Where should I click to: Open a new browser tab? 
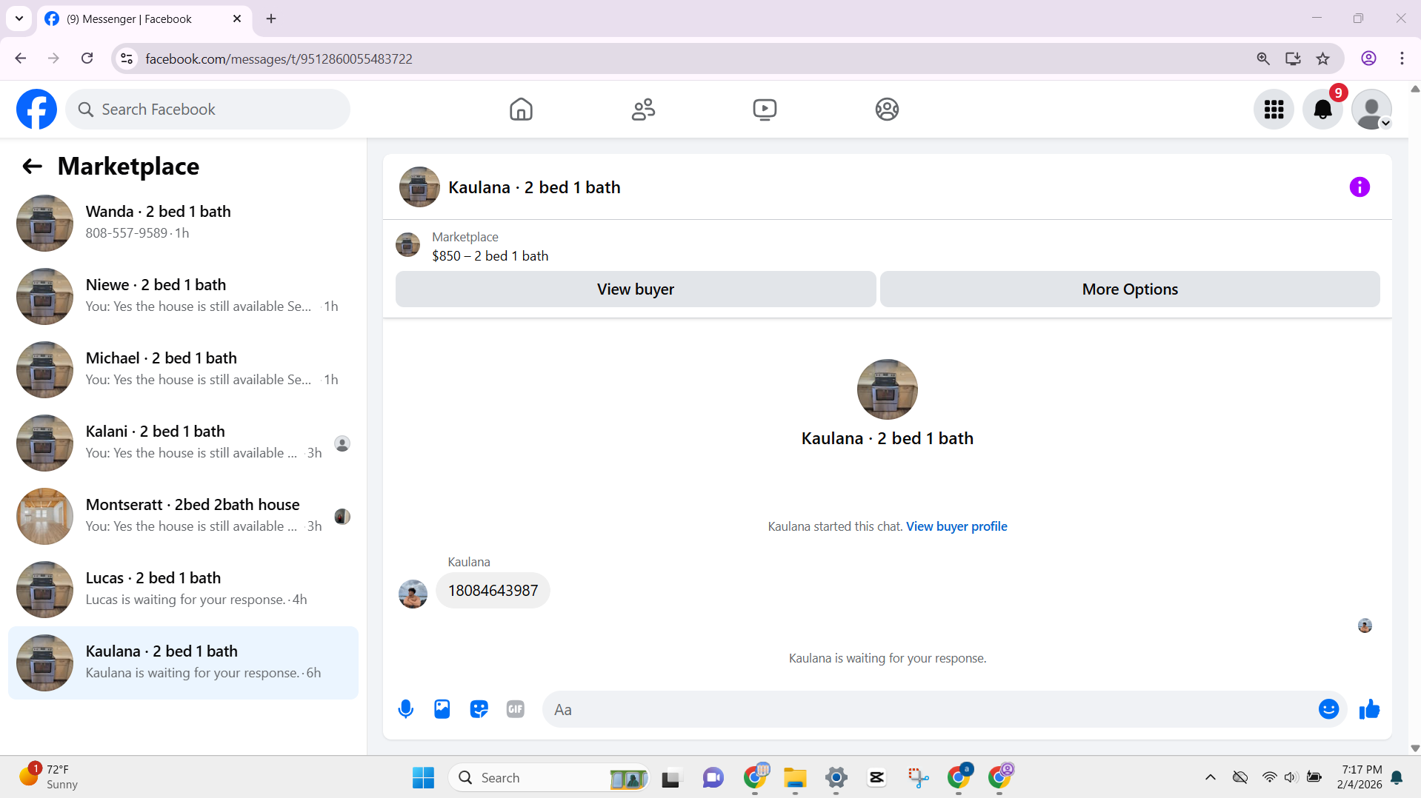(x=271, y=19)
